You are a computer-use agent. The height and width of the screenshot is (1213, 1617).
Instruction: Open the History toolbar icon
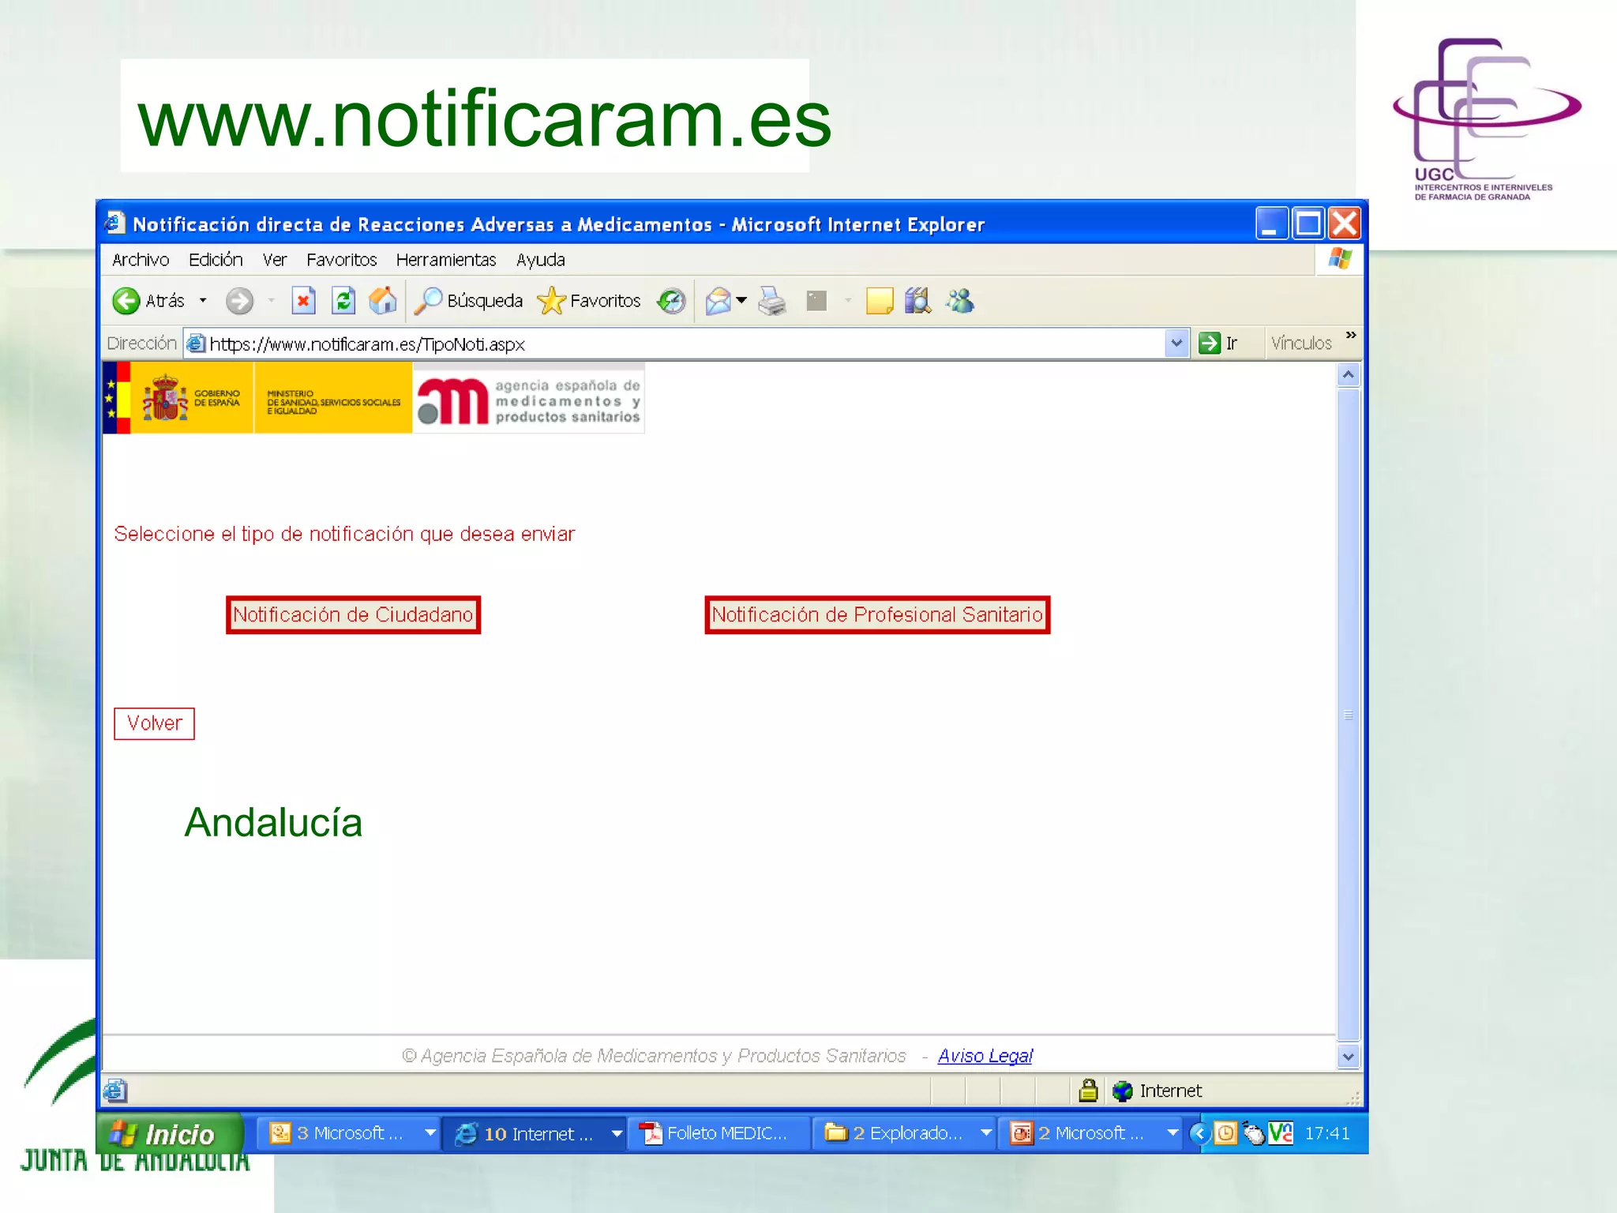(x=671, y=301)
